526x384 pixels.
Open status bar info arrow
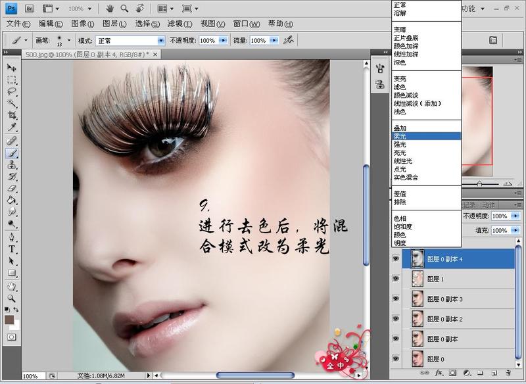click(x=149, y=375)
